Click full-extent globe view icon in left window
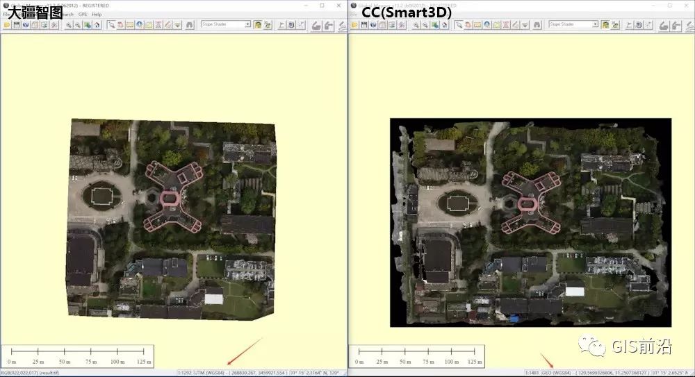Screen dimensions: 695x377 (x=88, y=25)
